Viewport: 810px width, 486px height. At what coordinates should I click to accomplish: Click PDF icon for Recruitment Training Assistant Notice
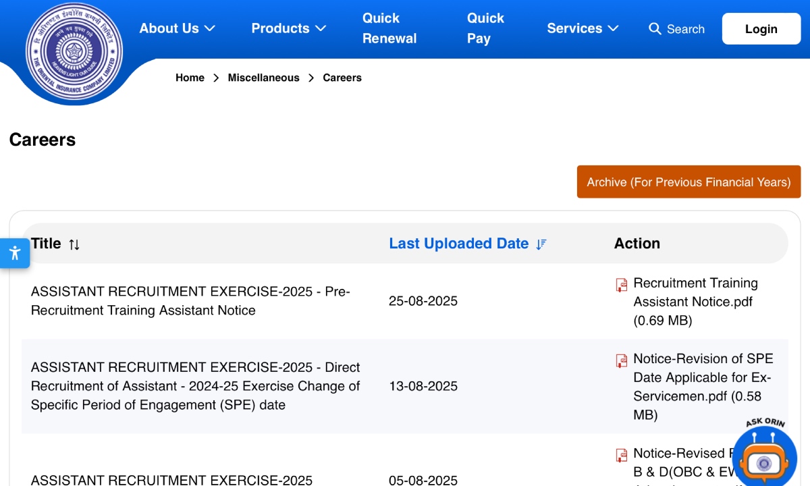[622, 285]
